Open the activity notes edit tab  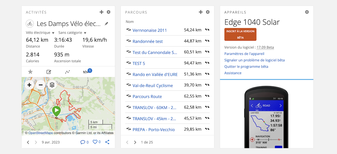(49, 72)
